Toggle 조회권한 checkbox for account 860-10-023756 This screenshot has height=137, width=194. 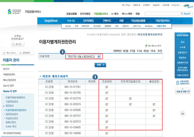click(107, 93)
